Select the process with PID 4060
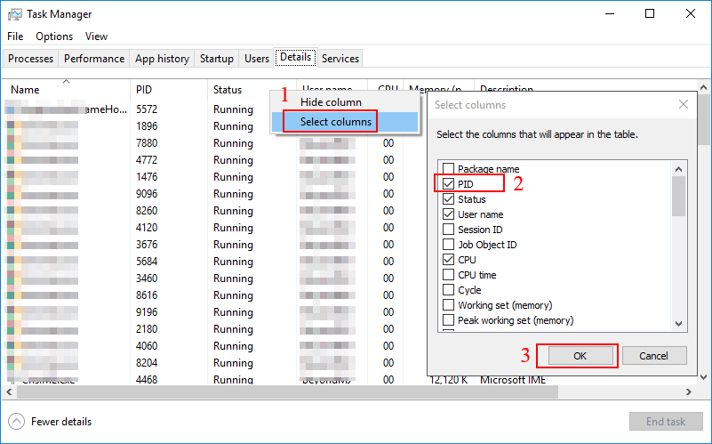Image resolution: width=712 pixels, height=444 pixels. [147, 346]
